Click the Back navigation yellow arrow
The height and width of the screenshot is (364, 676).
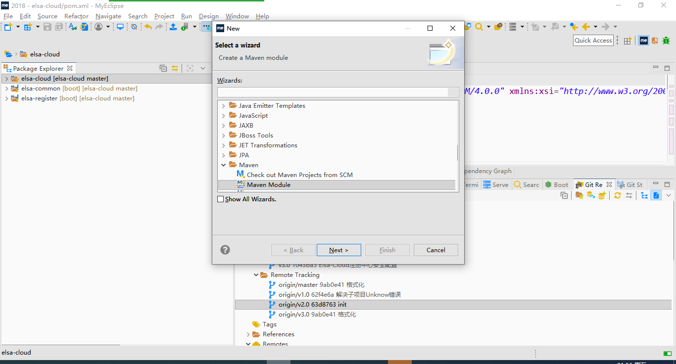pos(586,27)
